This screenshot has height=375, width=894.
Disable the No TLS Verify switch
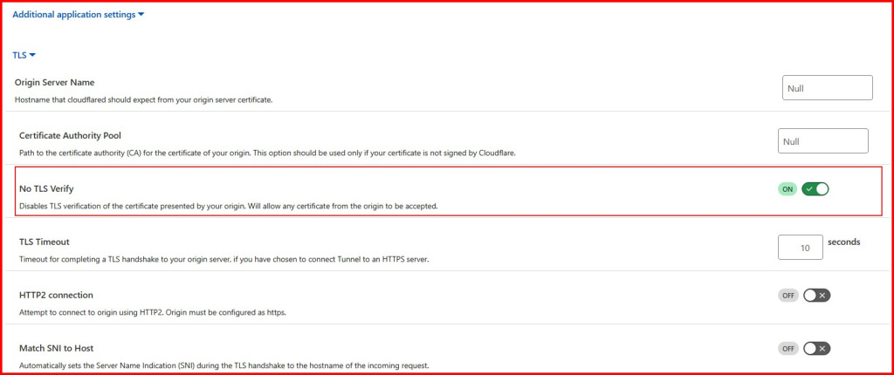[x=815, y=188]
